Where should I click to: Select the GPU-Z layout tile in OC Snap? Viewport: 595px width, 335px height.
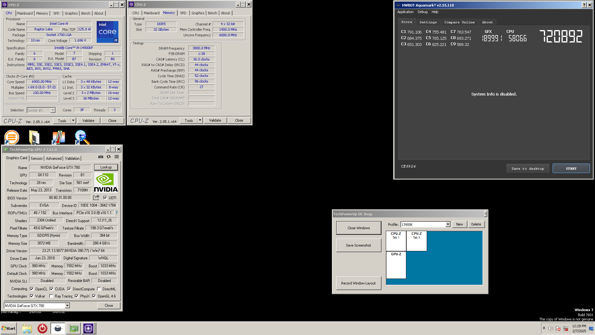[x=396, y=265]
